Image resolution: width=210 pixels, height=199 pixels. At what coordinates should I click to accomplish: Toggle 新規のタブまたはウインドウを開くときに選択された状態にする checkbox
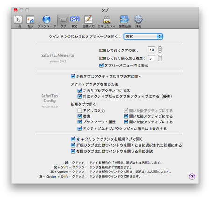pos(73,145)
